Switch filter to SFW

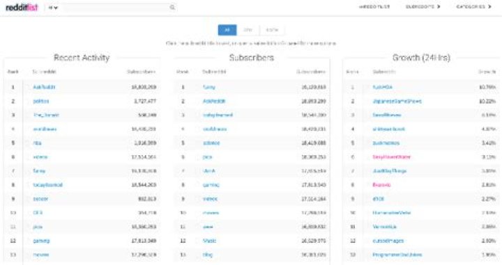click(x=248, y=30)
